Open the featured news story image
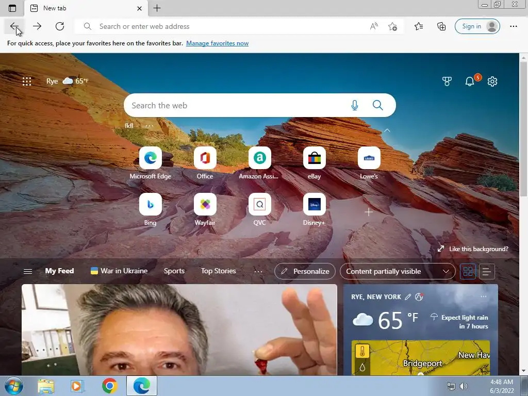528x396 pixels. [x=179, y=329]
